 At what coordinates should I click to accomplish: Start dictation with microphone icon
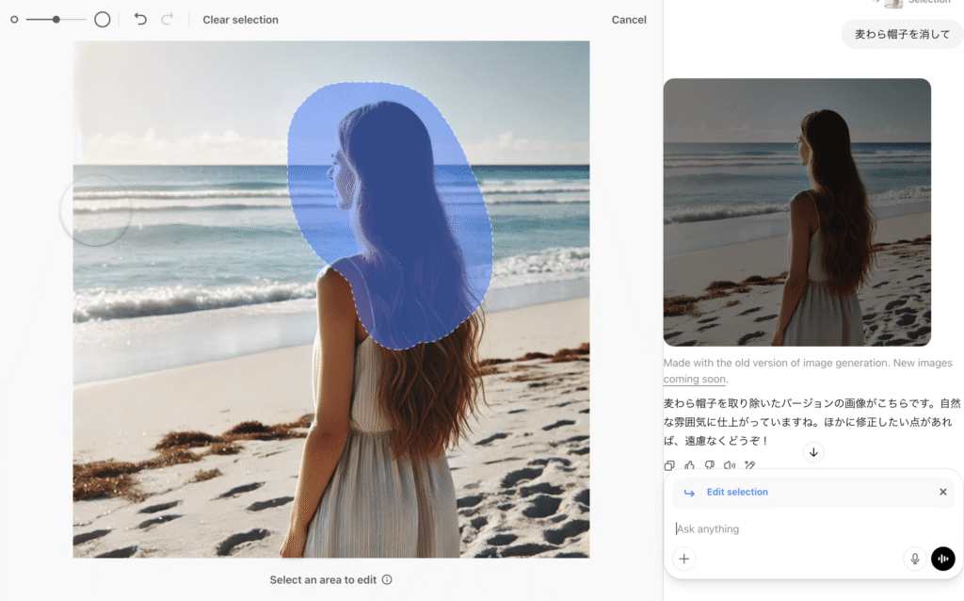click(915, 559)
